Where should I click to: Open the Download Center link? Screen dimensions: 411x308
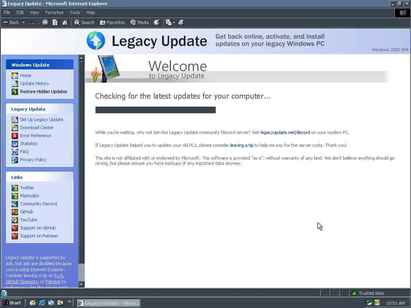point(37,128)
